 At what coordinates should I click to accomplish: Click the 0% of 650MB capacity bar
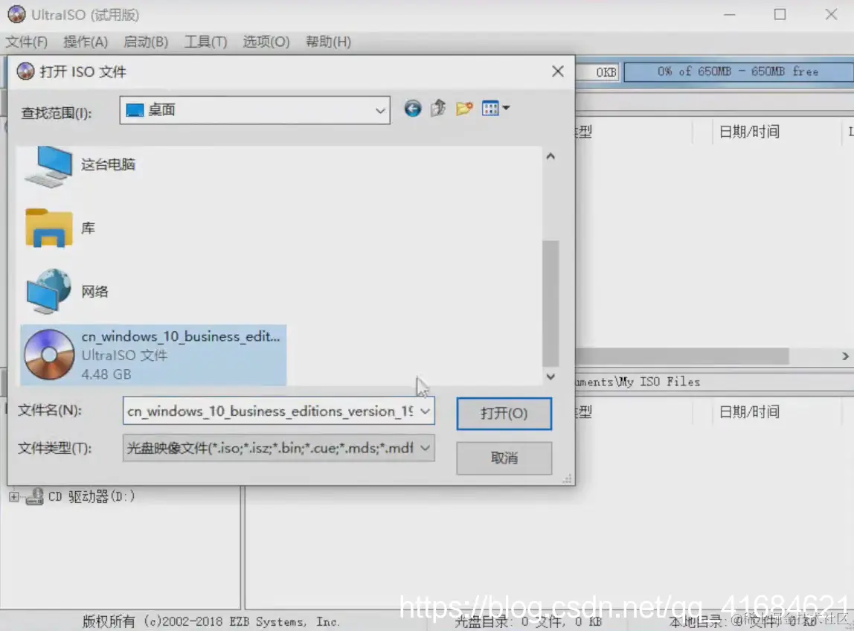point(739,71)
